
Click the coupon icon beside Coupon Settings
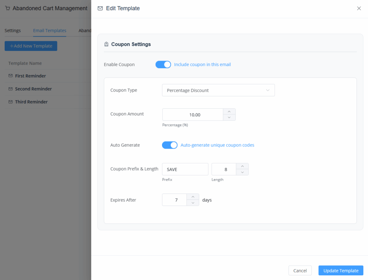pos(106,45)
